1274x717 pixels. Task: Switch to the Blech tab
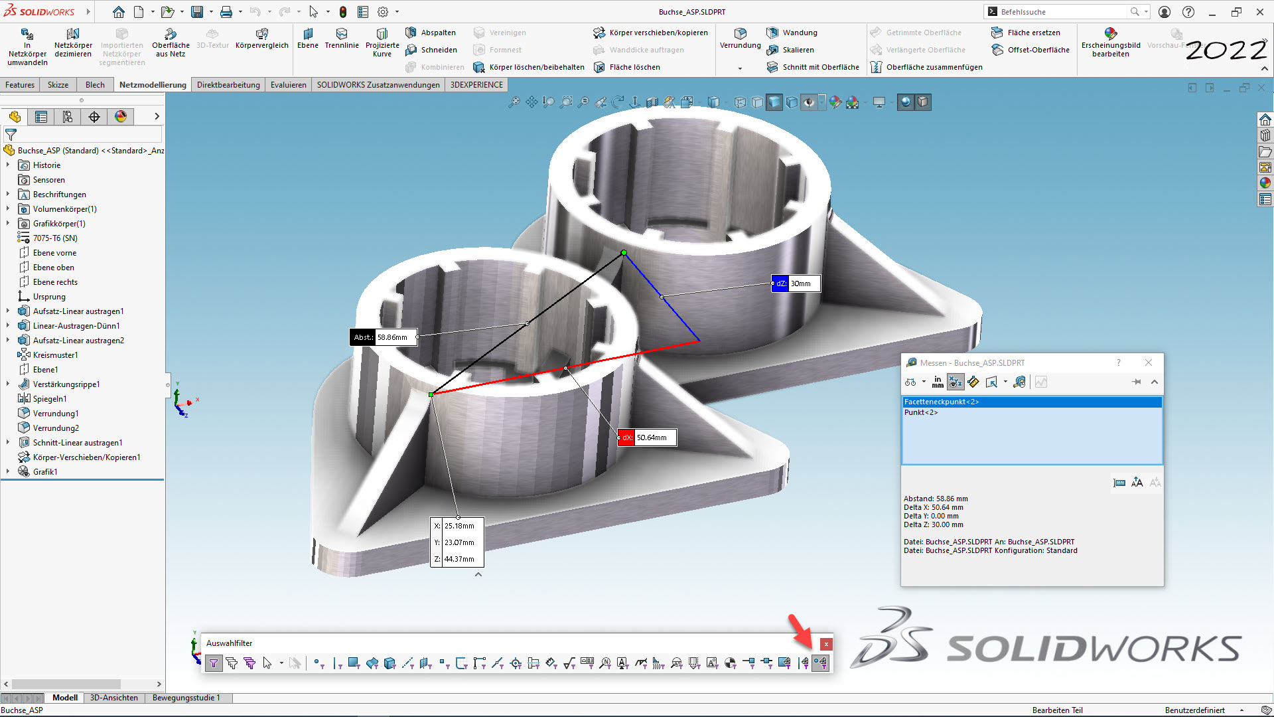pos(95,84)
